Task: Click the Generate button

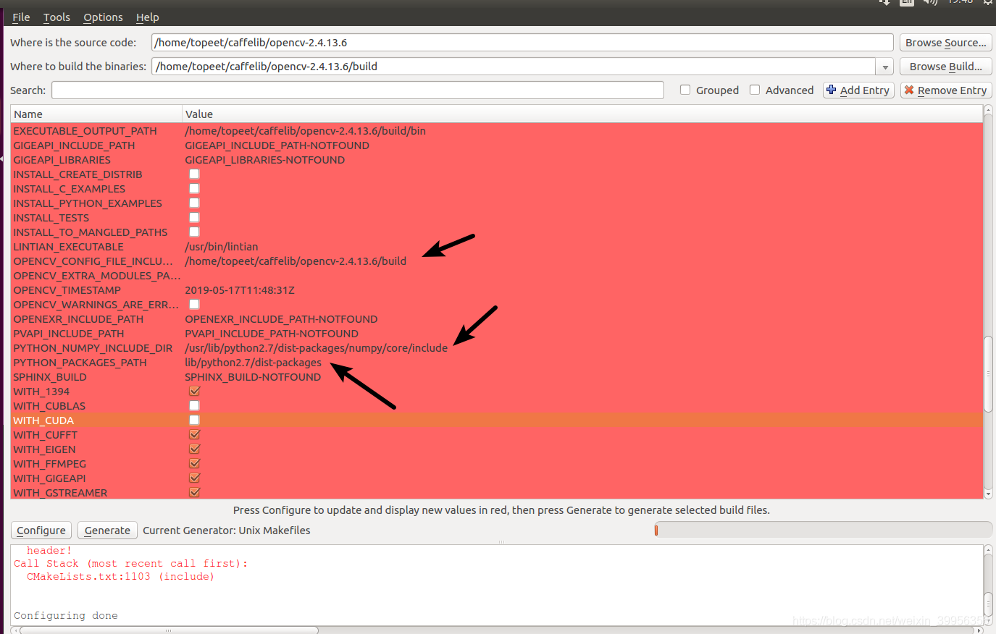Action: click(x=107, y=531)
